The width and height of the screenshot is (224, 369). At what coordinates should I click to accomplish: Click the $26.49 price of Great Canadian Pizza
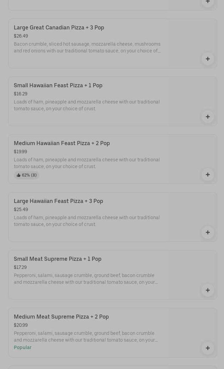[21, 36]
